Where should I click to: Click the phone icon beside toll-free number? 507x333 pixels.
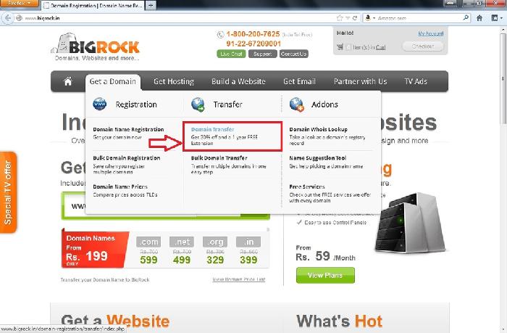pyautogui.click(x=220, y=34)
